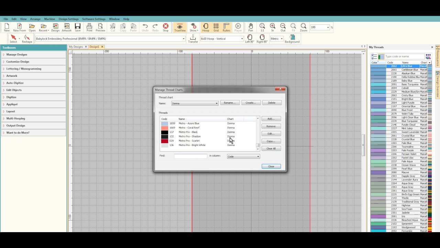The height and width of the screenshot is (248, 440).
Task: Expand the Manage Designs toolbox
Action: [x=34, y=54]
